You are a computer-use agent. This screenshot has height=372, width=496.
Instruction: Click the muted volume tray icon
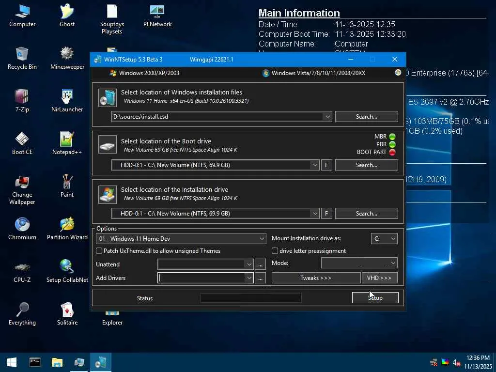pyautogui.click(x=455, y=362)
